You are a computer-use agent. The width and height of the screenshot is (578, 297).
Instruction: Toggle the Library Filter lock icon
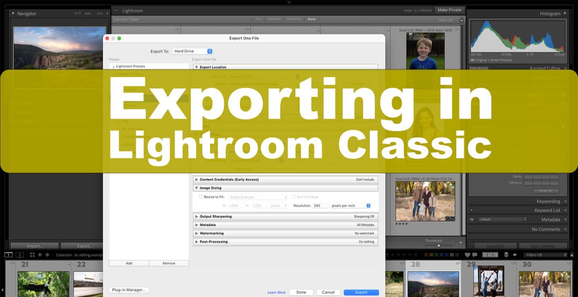(x=462, y=19)
